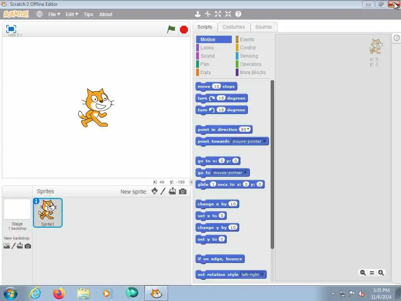Upload sprite from file icon

click(x=172, y=191)
